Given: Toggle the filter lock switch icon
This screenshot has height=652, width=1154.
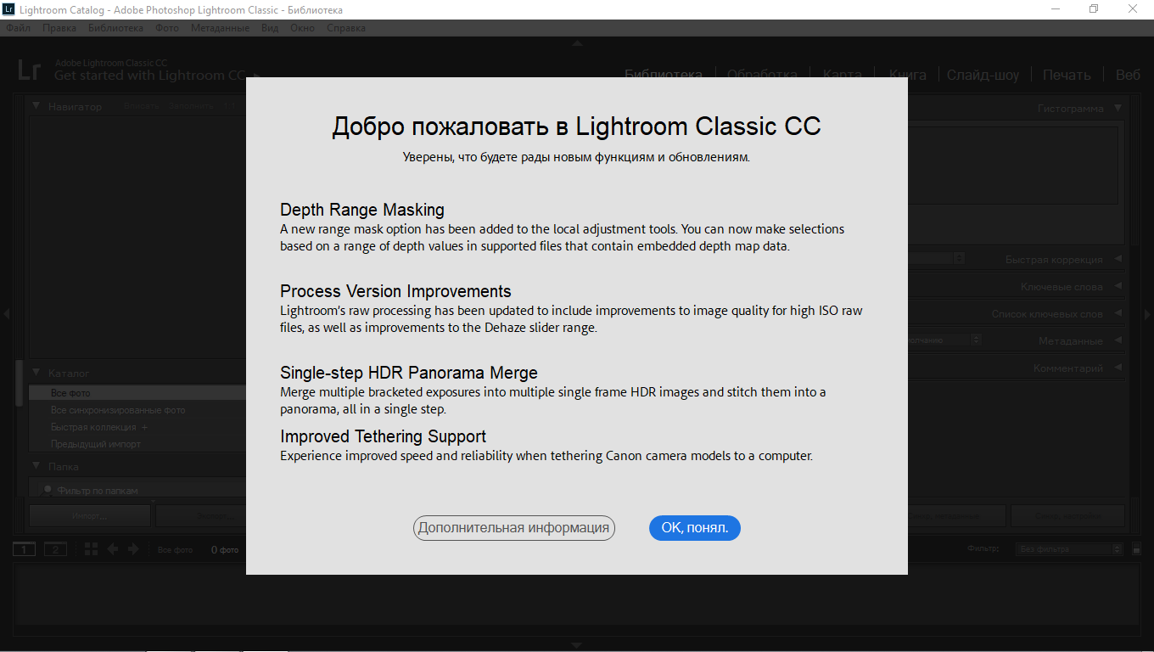Looking at the screenshot, I should point(1136,549).
